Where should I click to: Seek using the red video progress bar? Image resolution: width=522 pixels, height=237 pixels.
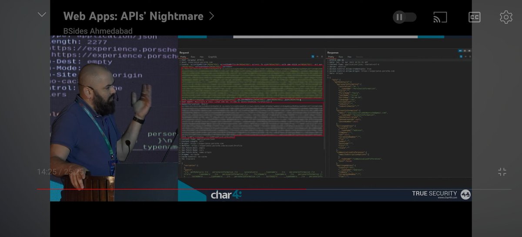pyautogui.click(x=274, y=189)
